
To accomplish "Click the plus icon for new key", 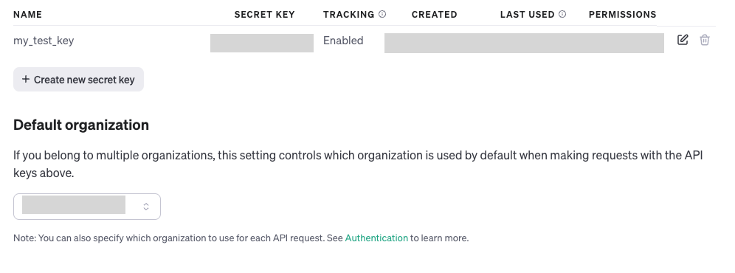I will pyautogui.click(x=26, y=79).
